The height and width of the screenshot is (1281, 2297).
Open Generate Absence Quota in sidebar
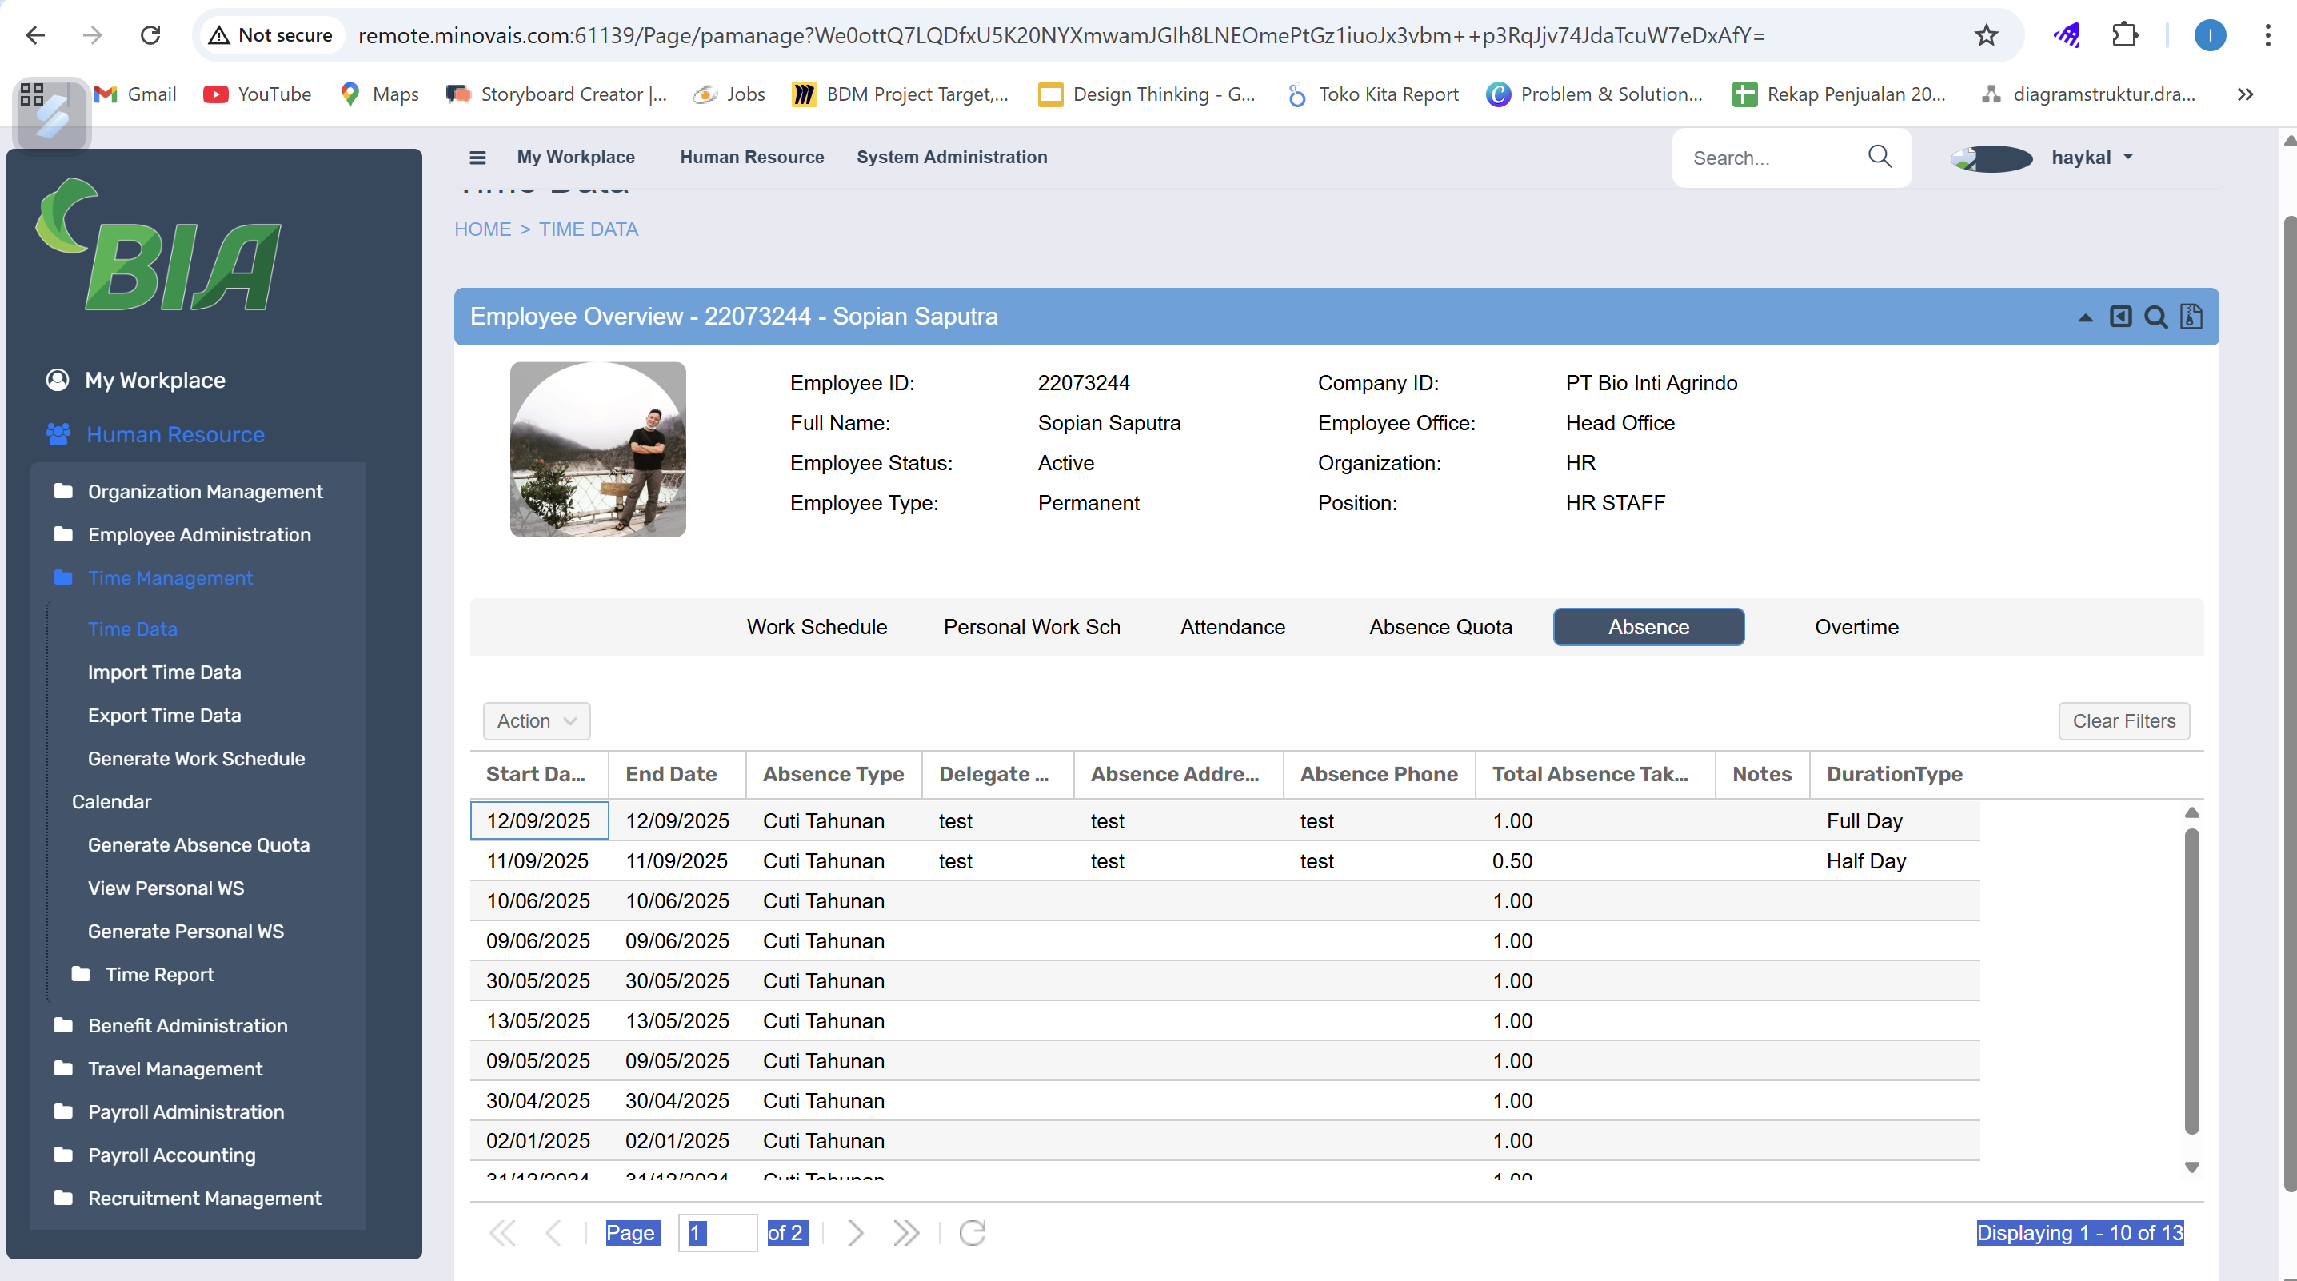point(198,845)
